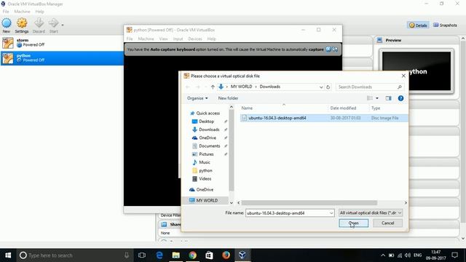Click Cancel in file dialog
Image resolution: width=466 pixels, height=262 pixels.
tap(387, 223)
